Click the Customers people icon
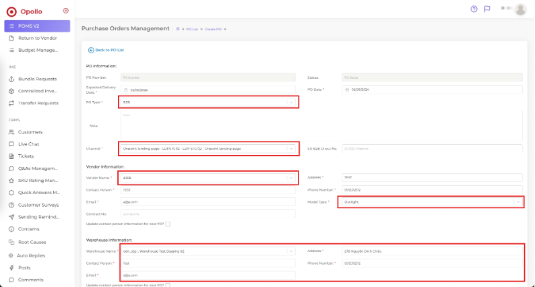The height and width of the screenshot is (287, 535). [x=11, y=132]
